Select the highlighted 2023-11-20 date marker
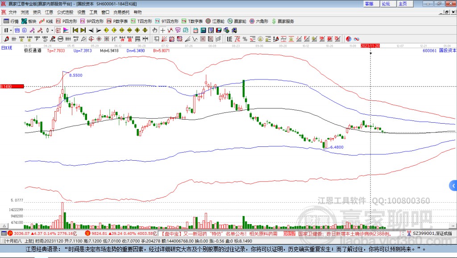457x258 pixels. pos(370,46)
